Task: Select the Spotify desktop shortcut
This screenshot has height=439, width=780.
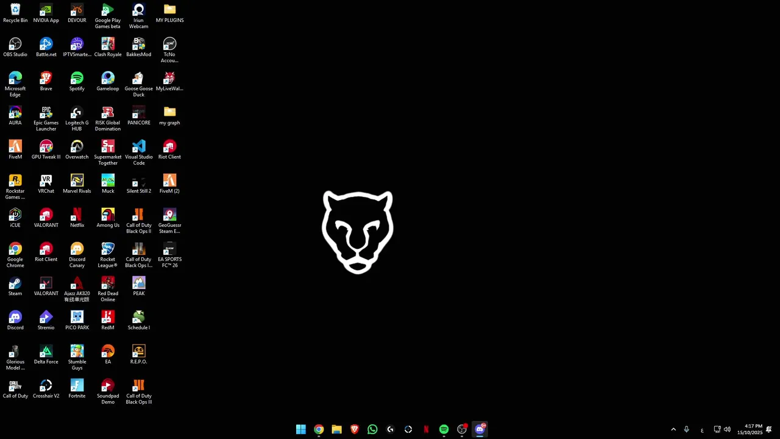Action: pyautogui.click(x=77, y=82)
